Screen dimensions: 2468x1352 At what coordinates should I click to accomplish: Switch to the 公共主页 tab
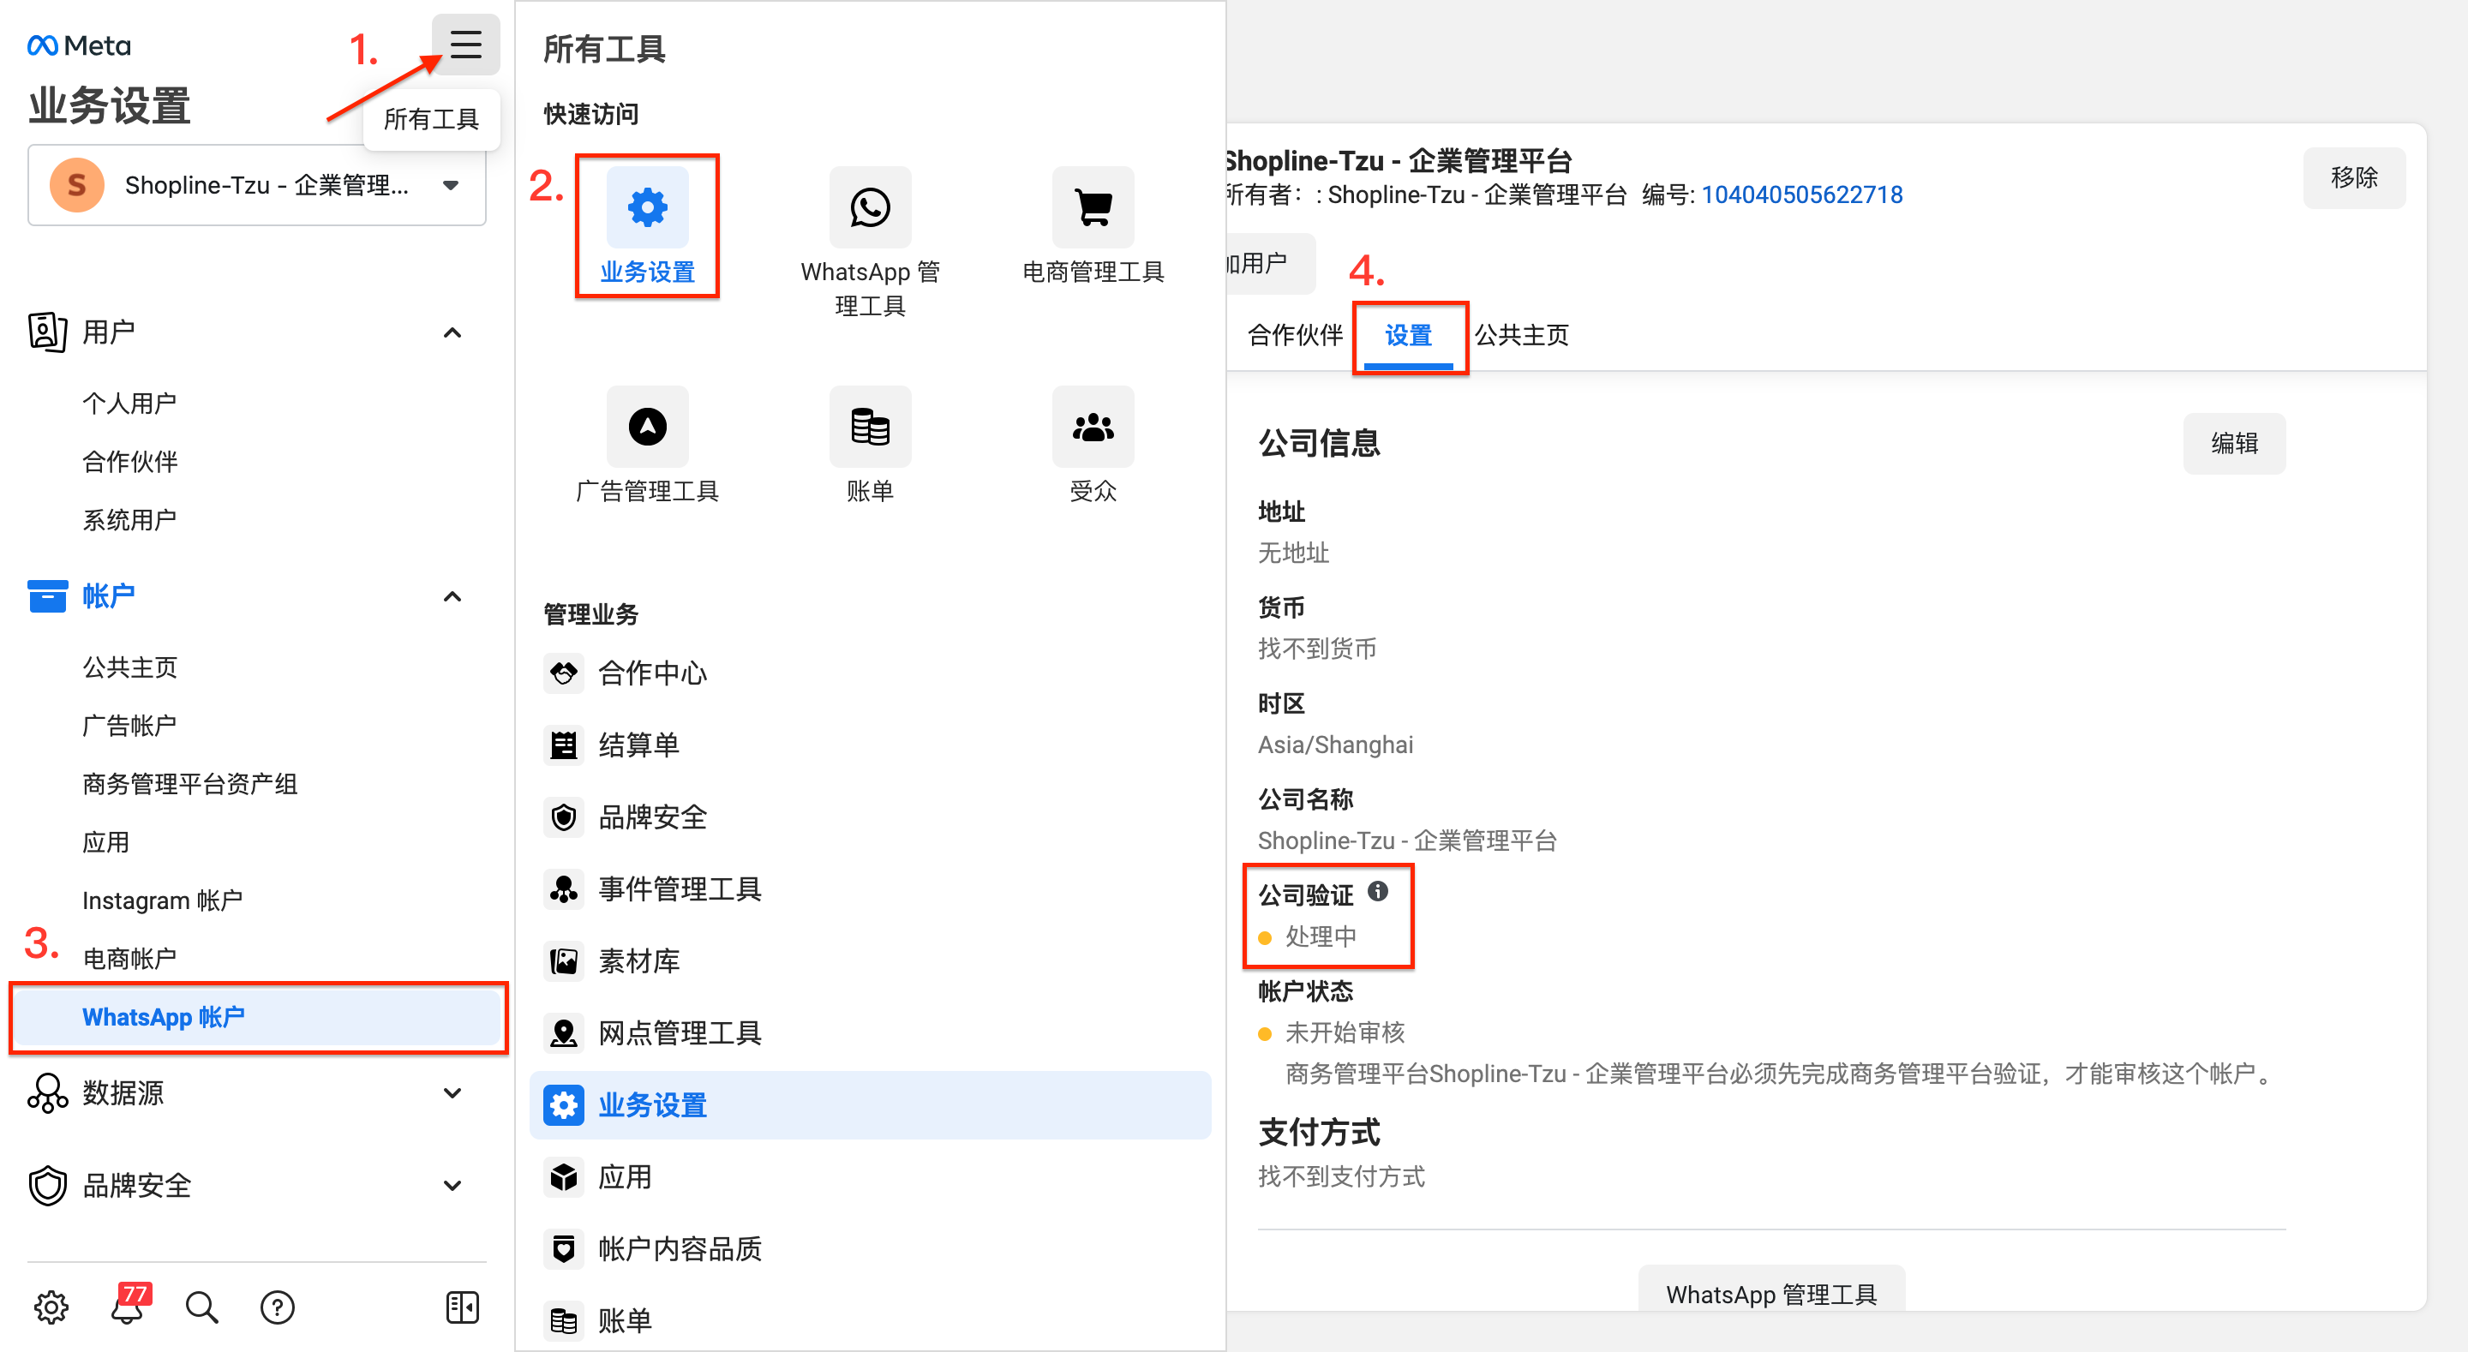(x=1521, y=334)
